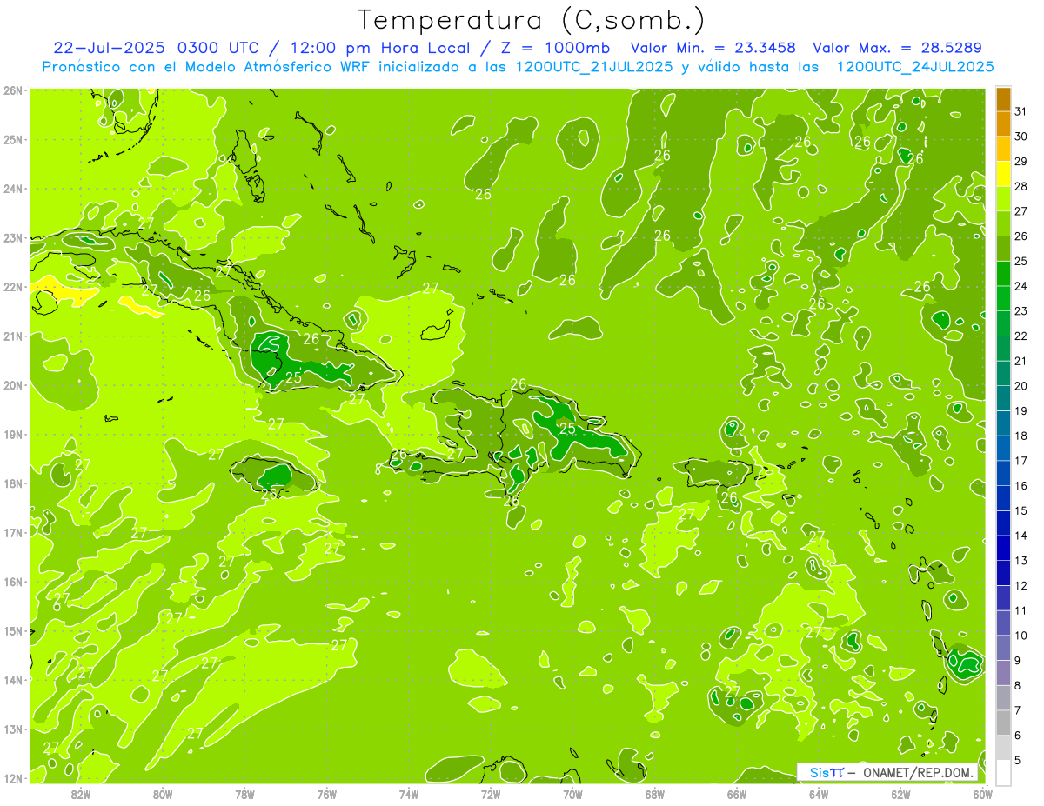1044x806 pixels.
Task: Pick the color scale swatch between 24 and 25
Action: click(x=1003, y=274)
